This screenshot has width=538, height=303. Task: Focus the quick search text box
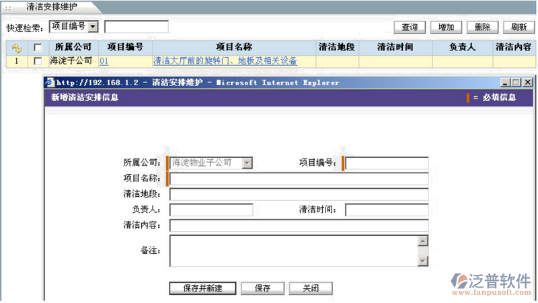pyautogui.click(x=136, y=27)
